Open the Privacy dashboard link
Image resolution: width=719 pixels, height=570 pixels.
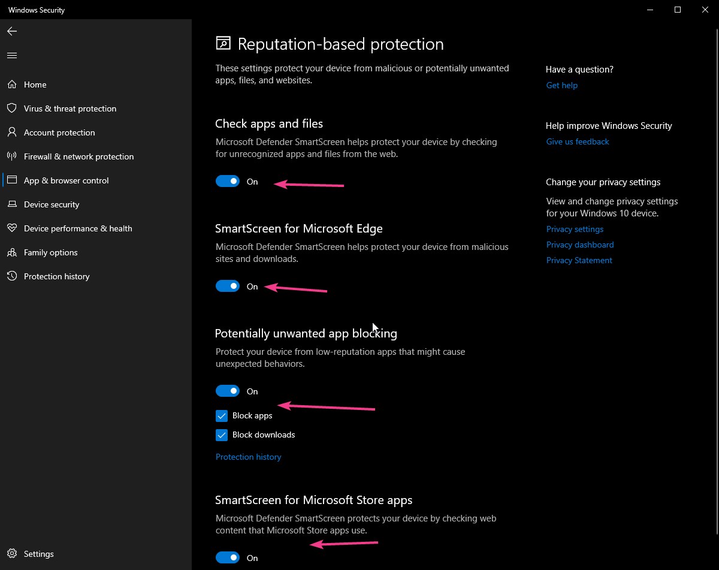(580, 245)
